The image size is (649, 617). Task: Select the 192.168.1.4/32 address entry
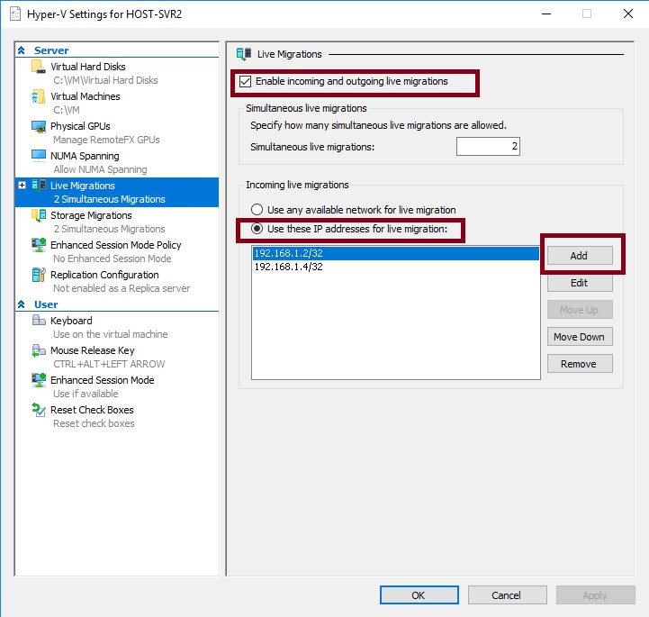(x=288, y=268)
